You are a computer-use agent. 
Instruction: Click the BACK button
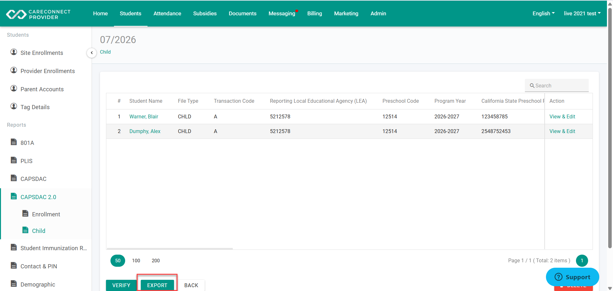pos(191,285)
